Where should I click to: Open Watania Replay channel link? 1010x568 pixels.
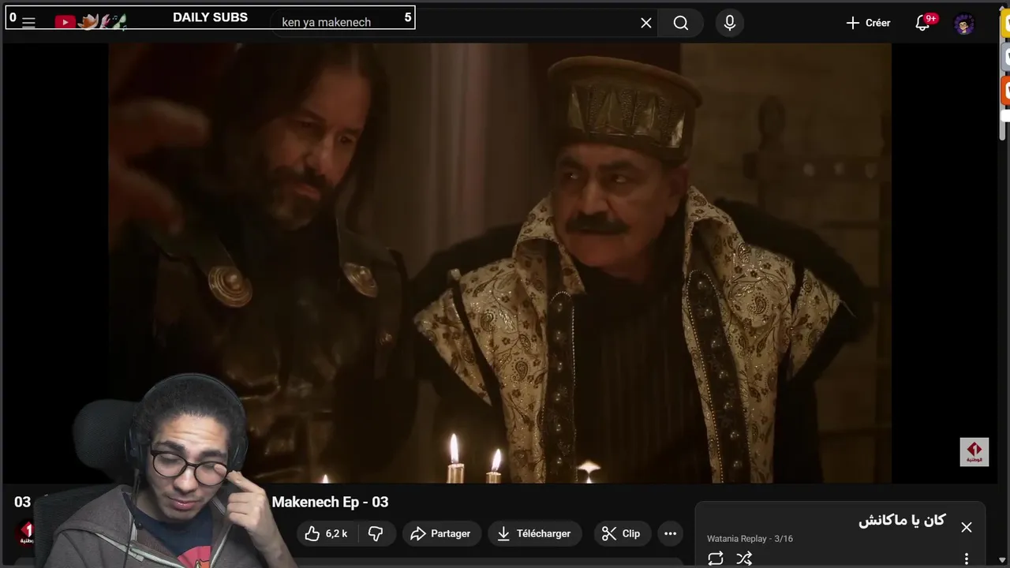(x=737, y=539)
